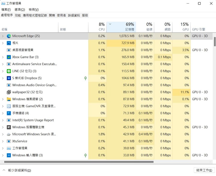This screenshot has width=216, height=176.
Task: Expand the S 模式版 Dropbox (5) group
Action: [3, 78]
